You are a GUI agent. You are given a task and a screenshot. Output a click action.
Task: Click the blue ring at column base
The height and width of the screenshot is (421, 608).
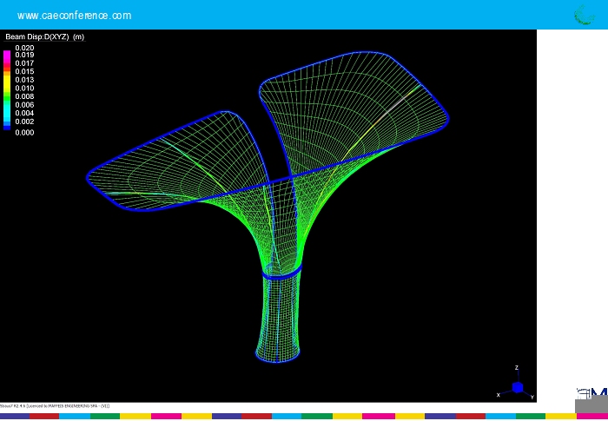[x=278, y=356]
